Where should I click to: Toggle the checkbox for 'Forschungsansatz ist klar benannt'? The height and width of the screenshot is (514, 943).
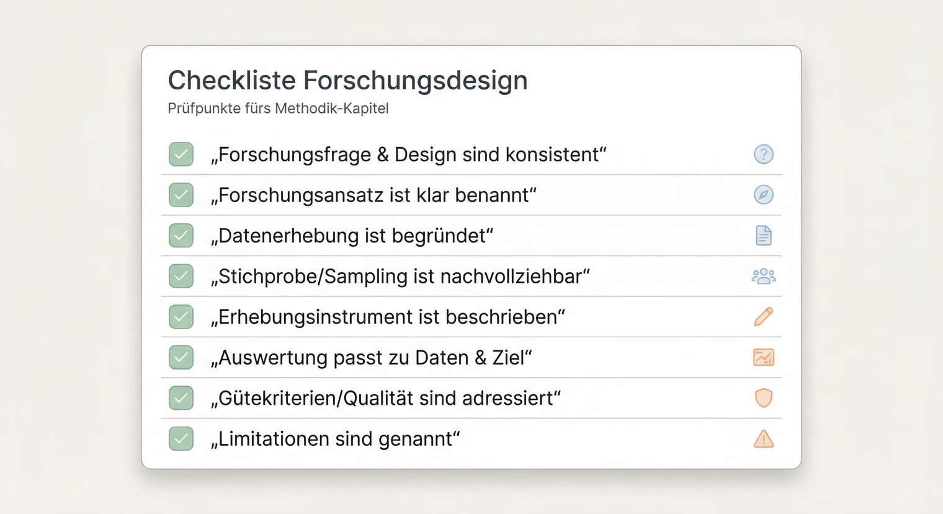[181, 195]
